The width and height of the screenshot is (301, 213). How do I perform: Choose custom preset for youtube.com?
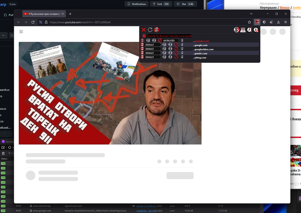point(182,40)
